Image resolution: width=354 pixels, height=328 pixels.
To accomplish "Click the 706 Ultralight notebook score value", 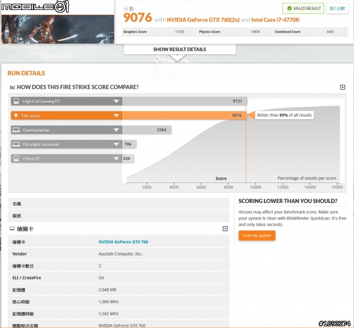I will click(x=128, y=144).
